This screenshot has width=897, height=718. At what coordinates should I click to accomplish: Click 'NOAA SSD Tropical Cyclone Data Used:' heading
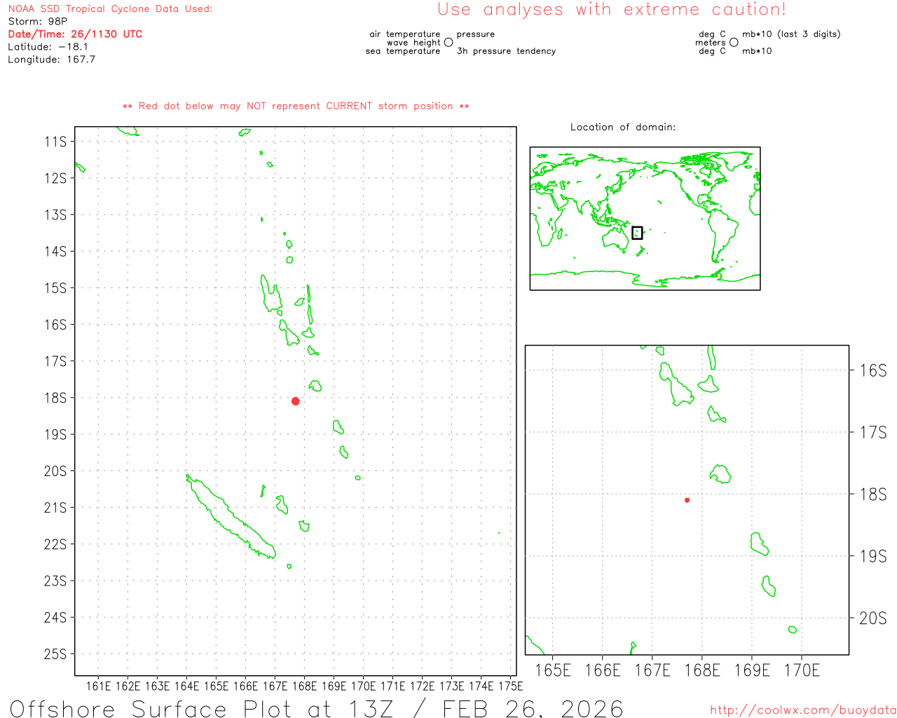point(110,9)
